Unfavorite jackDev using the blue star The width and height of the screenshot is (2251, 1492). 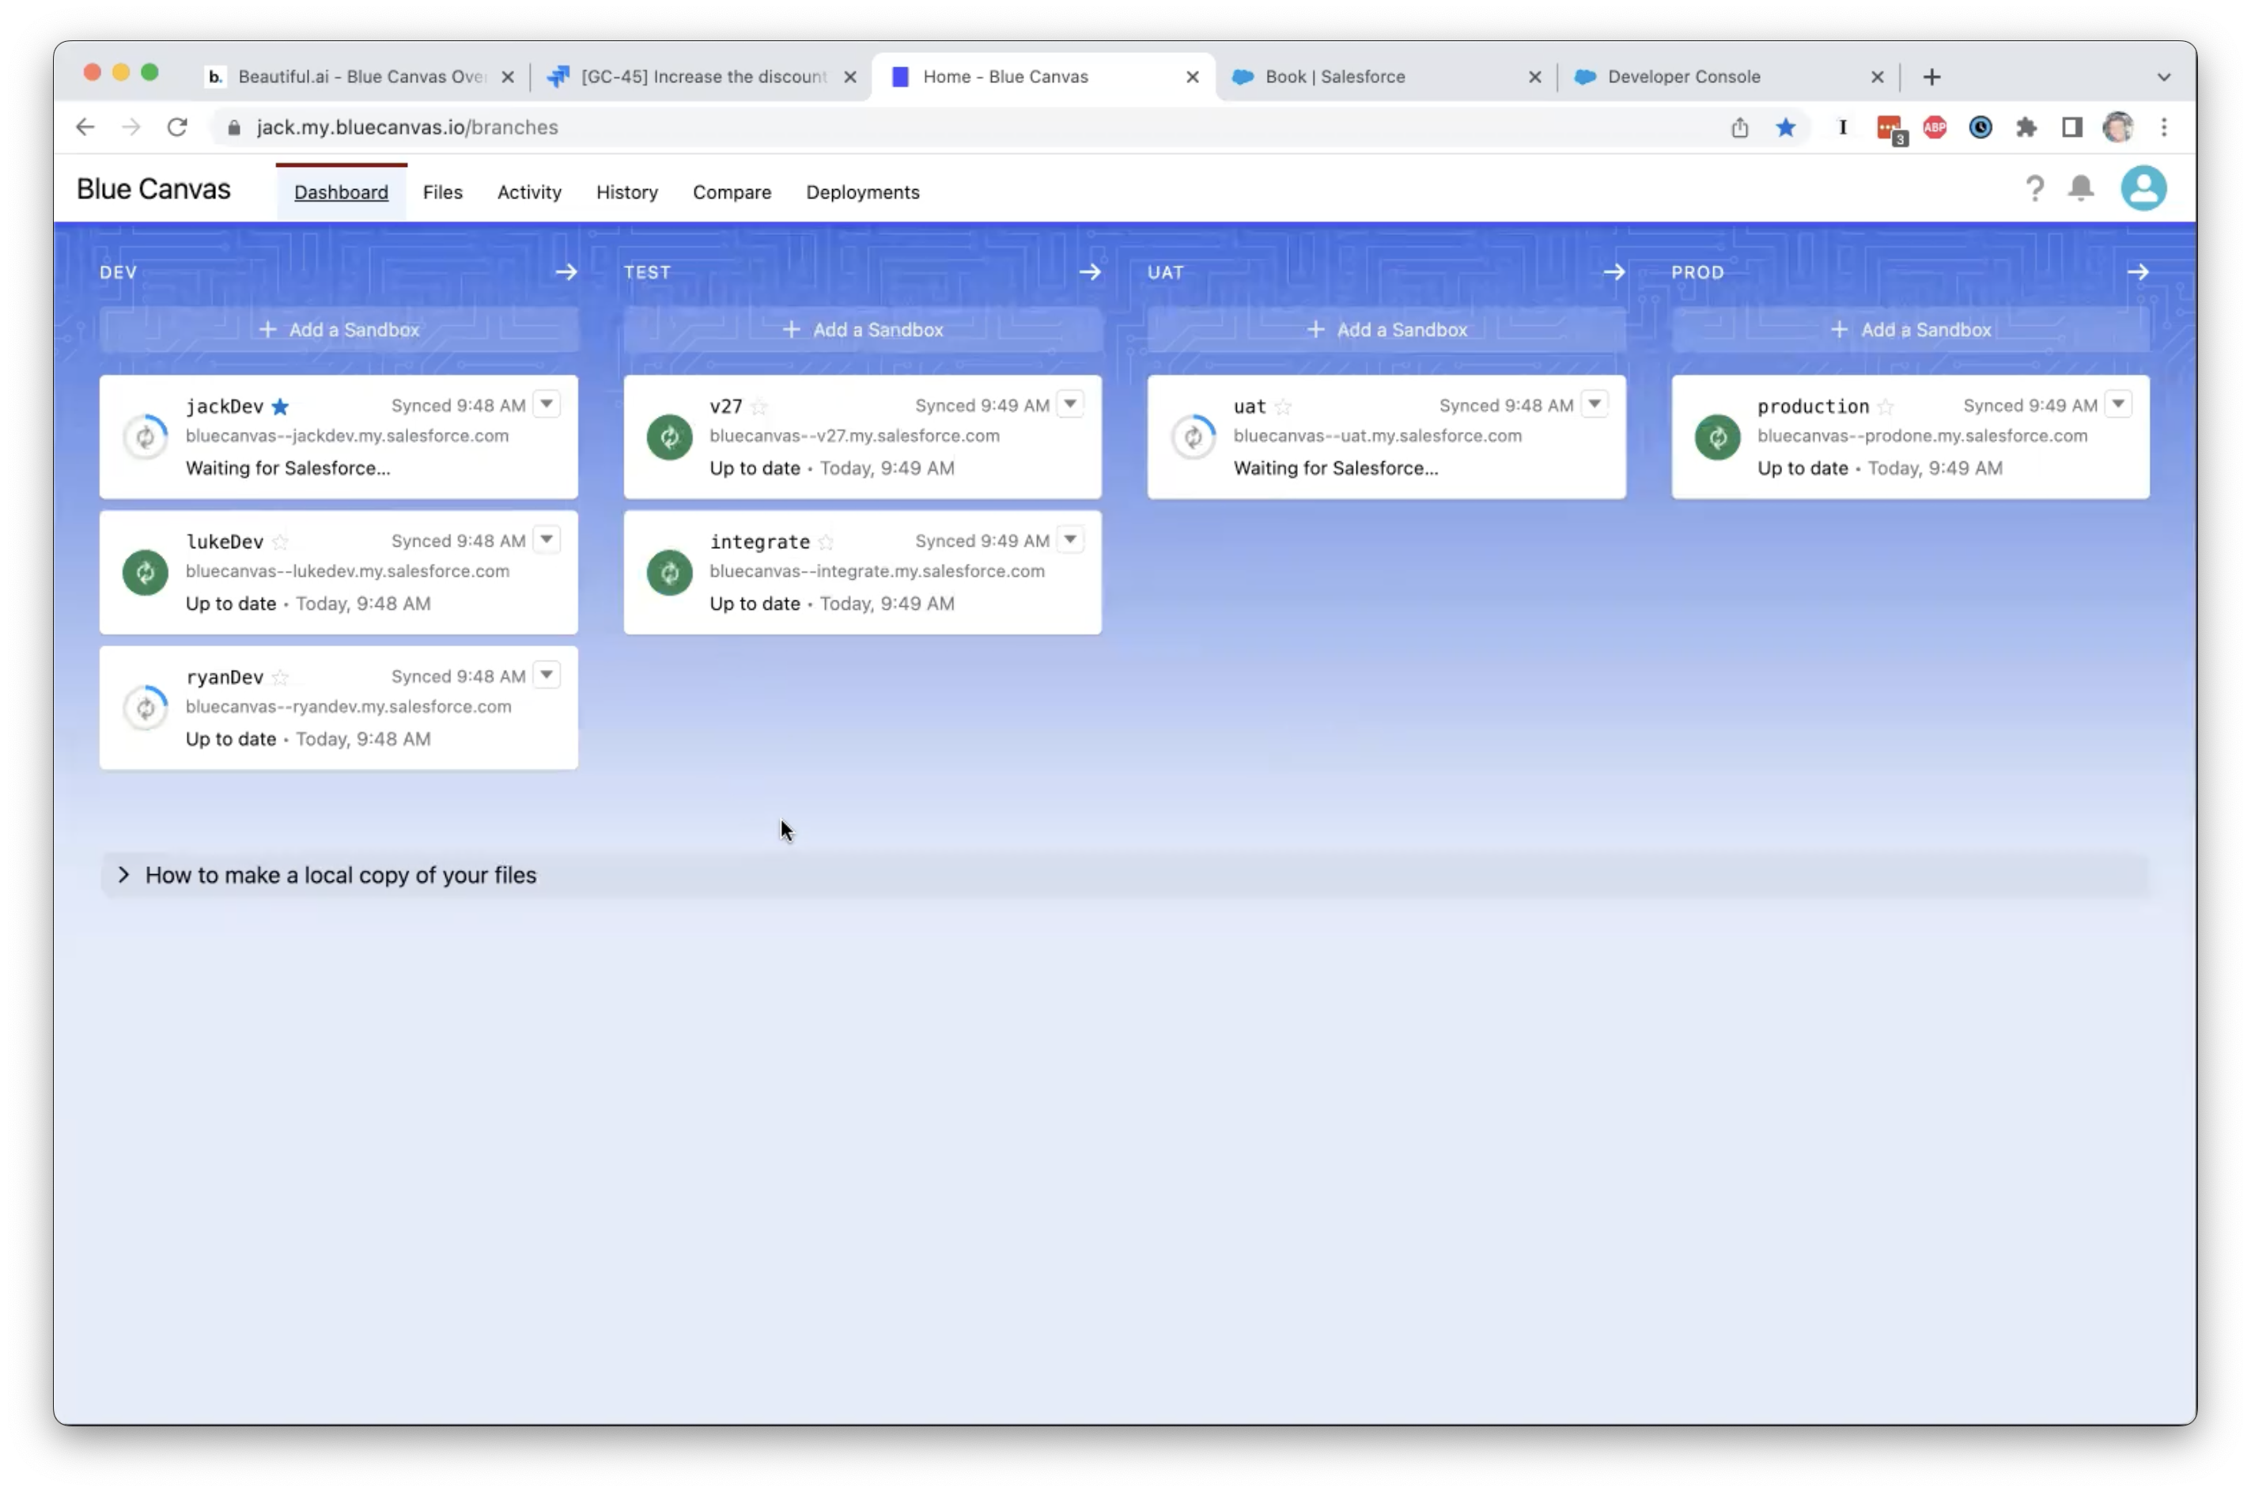(x=280, y=407)
